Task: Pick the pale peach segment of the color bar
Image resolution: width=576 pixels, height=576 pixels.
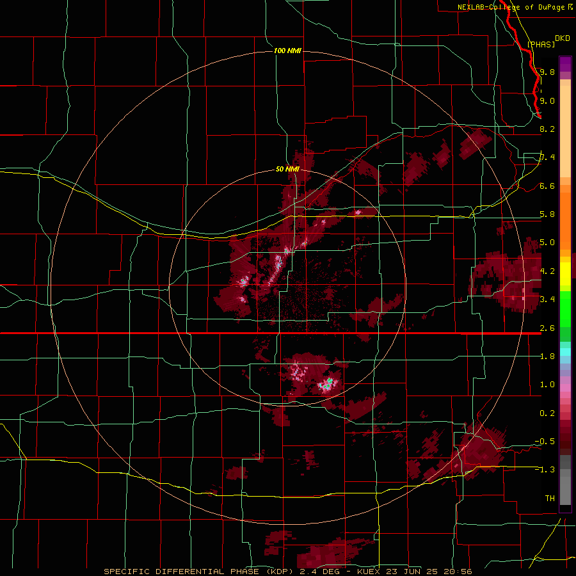Action: [565, 132]
